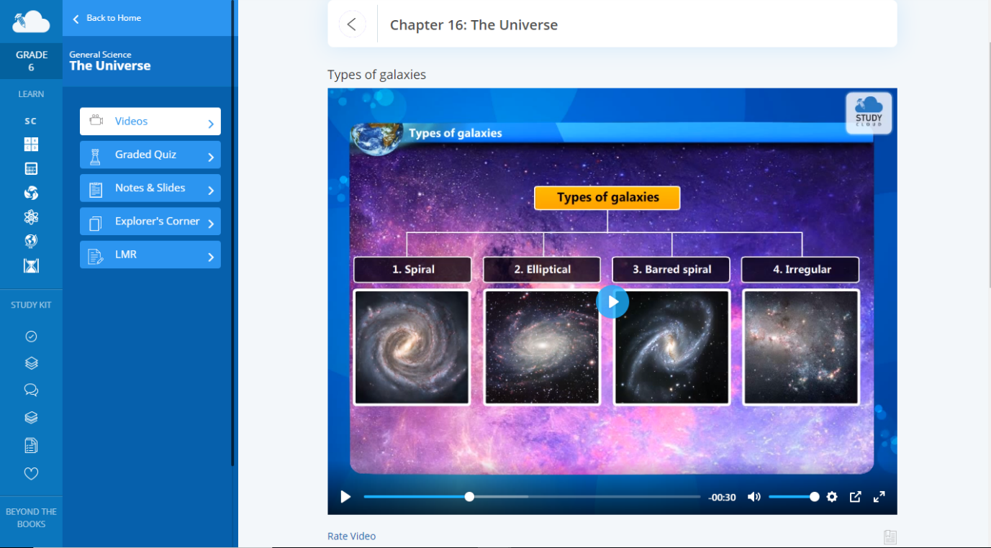Click the layers icon just under the chat bubbles

31,417
